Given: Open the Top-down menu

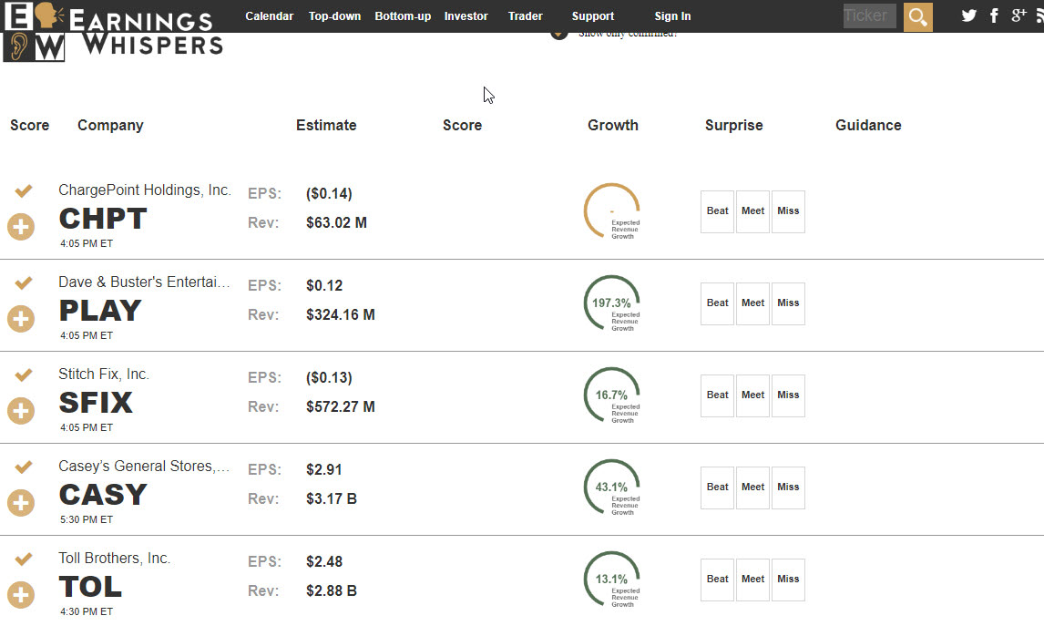Looking at the screenshot, I should point(334,16).
